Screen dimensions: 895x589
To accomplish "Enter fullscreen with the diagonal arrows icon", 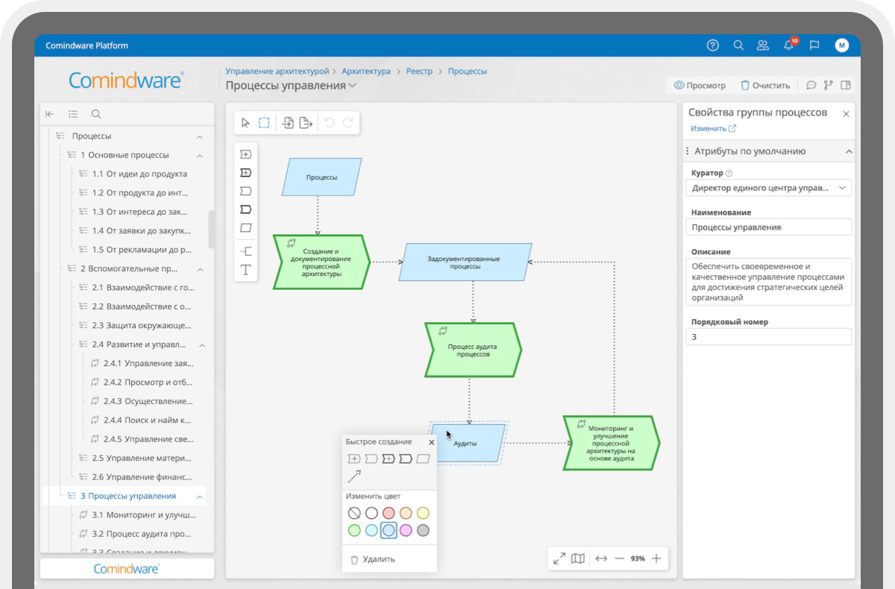I will click(559, 558).
